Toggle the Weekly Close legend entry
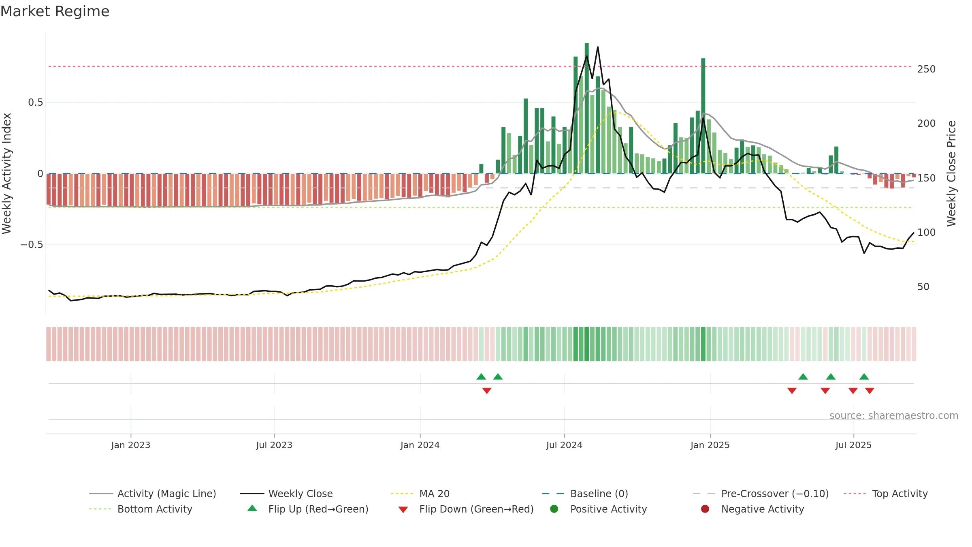This screenshot has height=547, width=972. [286, 494]
